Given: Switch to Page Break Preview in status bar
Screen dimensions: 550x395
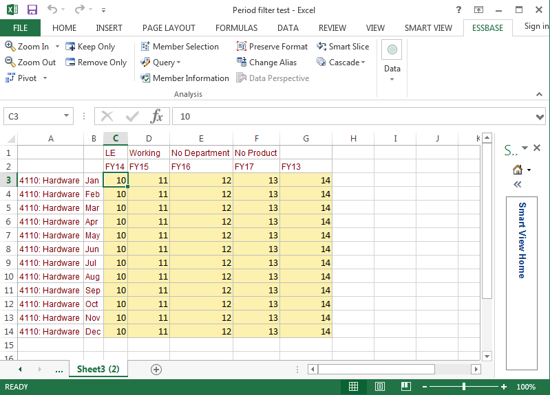Looking at the screenshot, I should pyautogui.click(x=405, y=387).
